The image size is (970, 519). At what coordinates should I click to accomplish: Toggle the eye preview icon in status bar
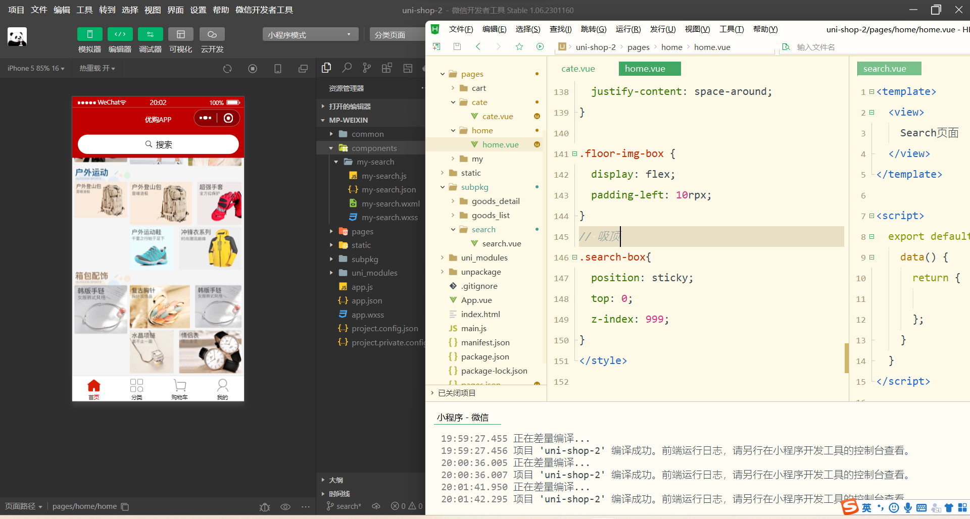(x=285, y=506)
